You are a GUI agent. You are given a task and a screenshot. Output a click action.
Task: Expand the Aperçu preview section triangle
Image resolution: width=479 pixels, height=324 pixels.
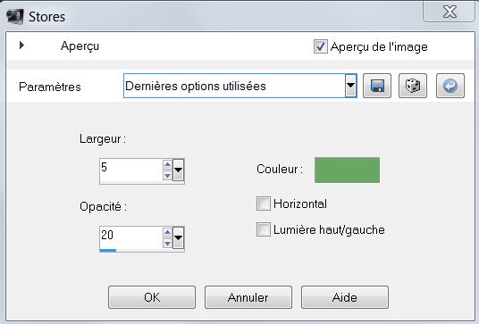coord(21,46)
